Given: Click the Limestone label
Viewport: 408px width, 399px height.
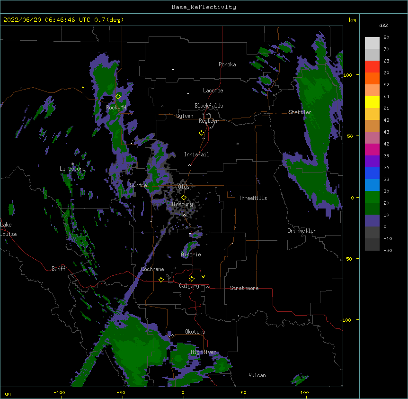Looking at the screenshot, I should pyautogui.click(x=72, y=169).
